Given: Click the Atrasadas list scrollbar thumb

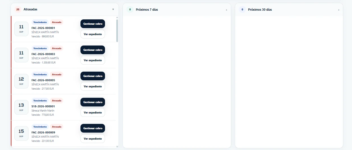Looking at the screenshot, I should (x=117, y=31).
